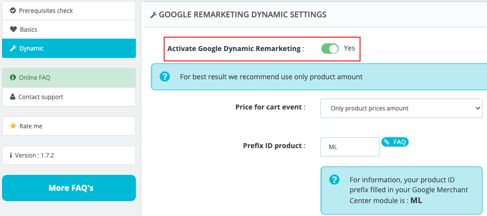Click the wrench icon in settings panel header

pos(153,15)
